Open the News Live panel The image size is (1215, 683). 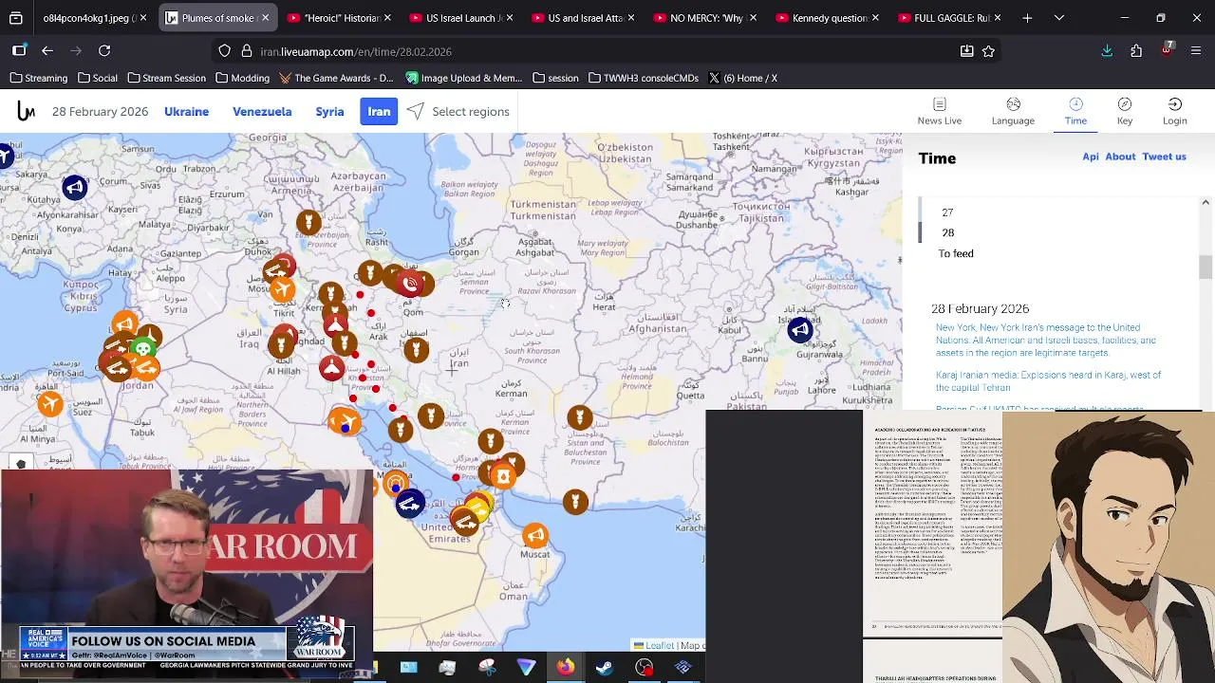pos(939,111)
